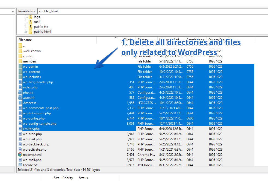The width and height of the screenshot is (268, 191).
Task: Expand the public_html tree node
Action: tap(25, 32)
